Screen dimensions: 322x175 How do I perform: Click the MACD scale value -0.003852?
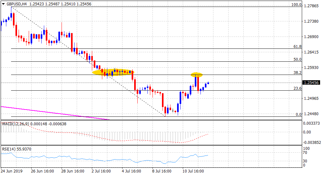click(311, 142)
